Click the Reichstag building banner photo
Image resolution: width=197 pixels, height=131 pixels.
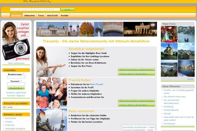[52, 29]
